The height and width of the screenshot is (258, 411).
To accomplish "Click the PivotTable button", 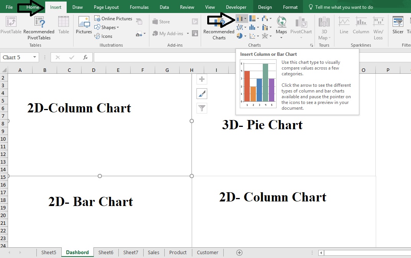I will (x=11, y=25).
